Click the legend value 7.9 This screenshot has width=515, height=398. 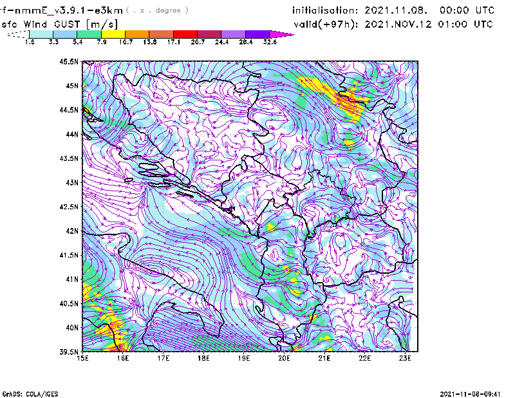[102, 42]
